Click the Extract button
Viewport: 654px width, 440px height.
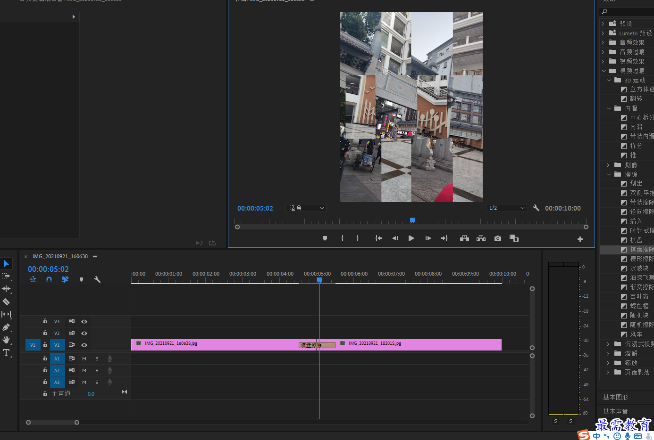coord(481,238)
